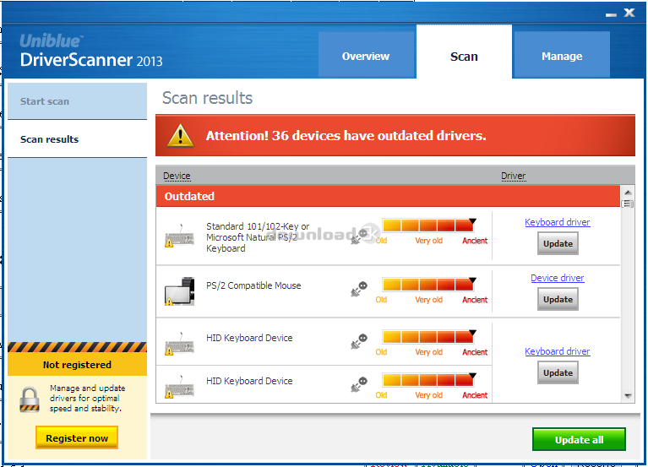Click the green Update all button
Screen dimensions: 648x467
[579, 440]
